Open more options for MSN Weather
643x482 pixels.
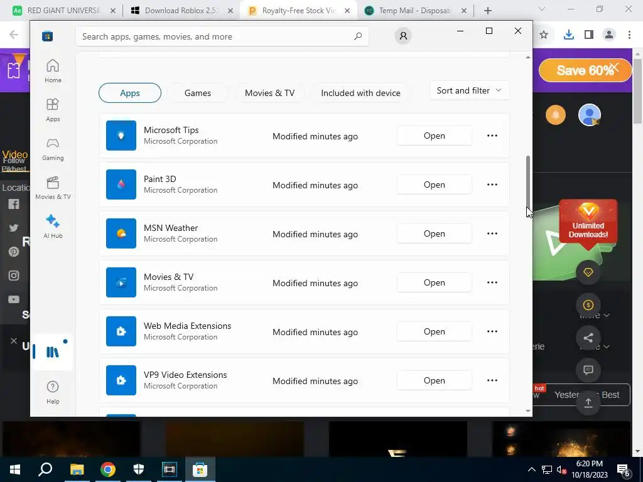[x=492, y=233]
